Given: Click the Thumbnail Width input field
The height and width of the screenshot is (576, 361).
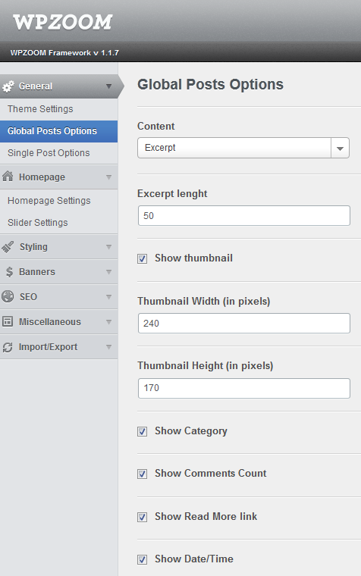Looking at the screenshot, I should point(244,324).
